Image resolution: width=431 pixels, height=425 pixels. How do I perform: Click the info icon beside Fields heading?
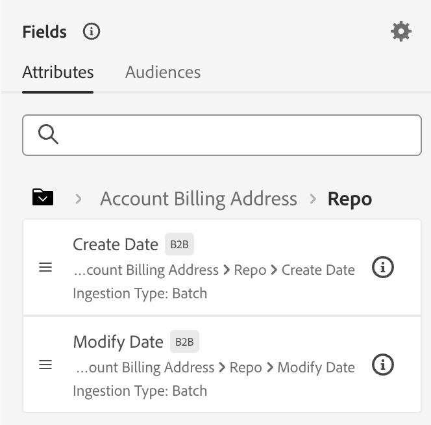click(92, 31)
